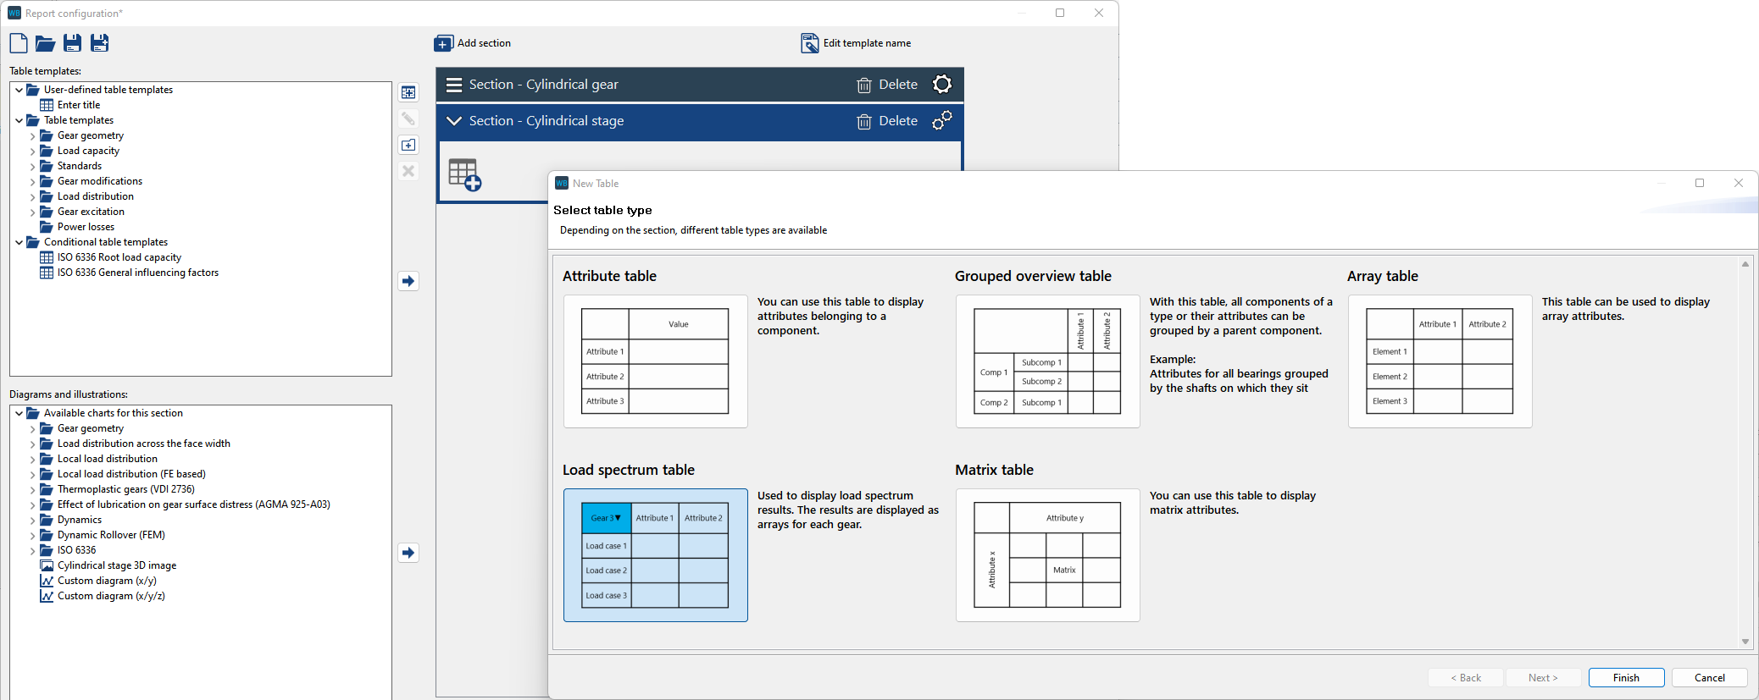Image resolution: width=1759 pixels, height=700 pixels.
Task: Click the Save As floppy disk icon
Action: [x=100, y=43]
